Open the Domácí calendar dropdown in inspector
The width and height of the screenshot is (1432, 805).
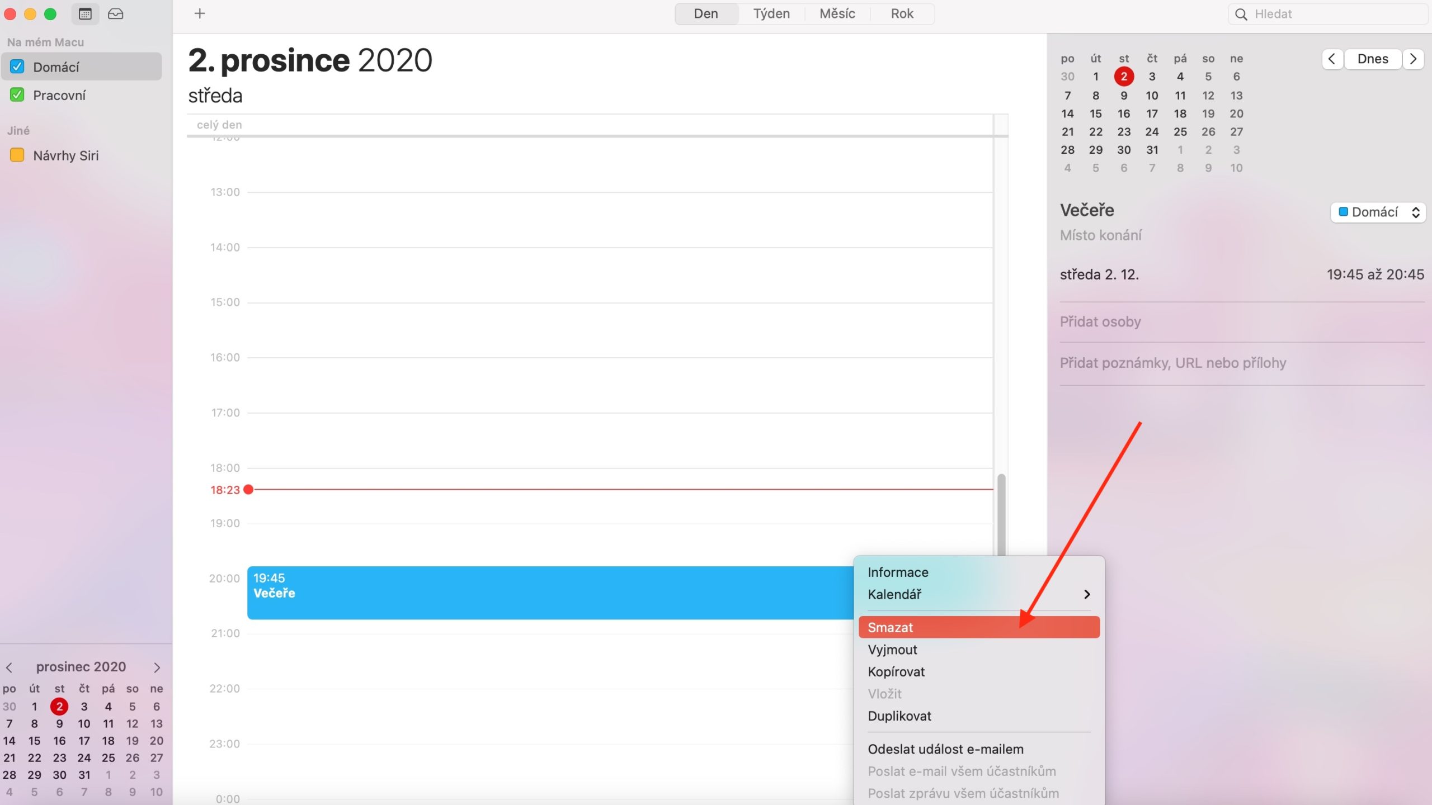pyautogui.click(x=1378, y=212)
